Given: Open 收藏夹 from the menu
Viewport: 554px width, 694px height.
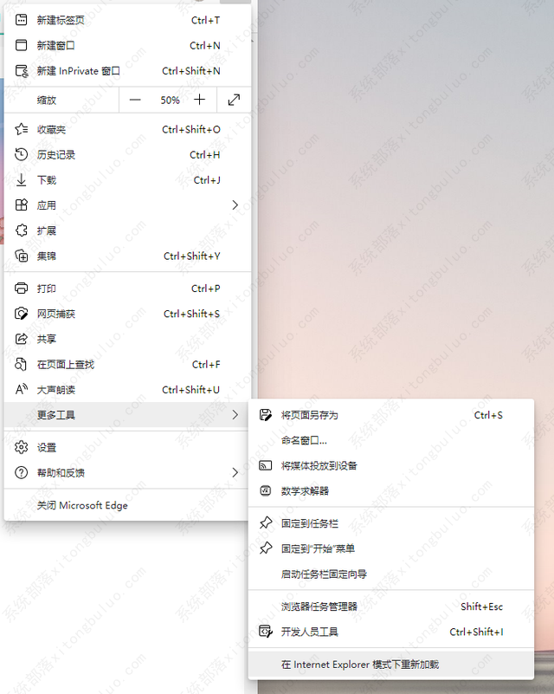Looking at the screenshot, I should [128, 129].
